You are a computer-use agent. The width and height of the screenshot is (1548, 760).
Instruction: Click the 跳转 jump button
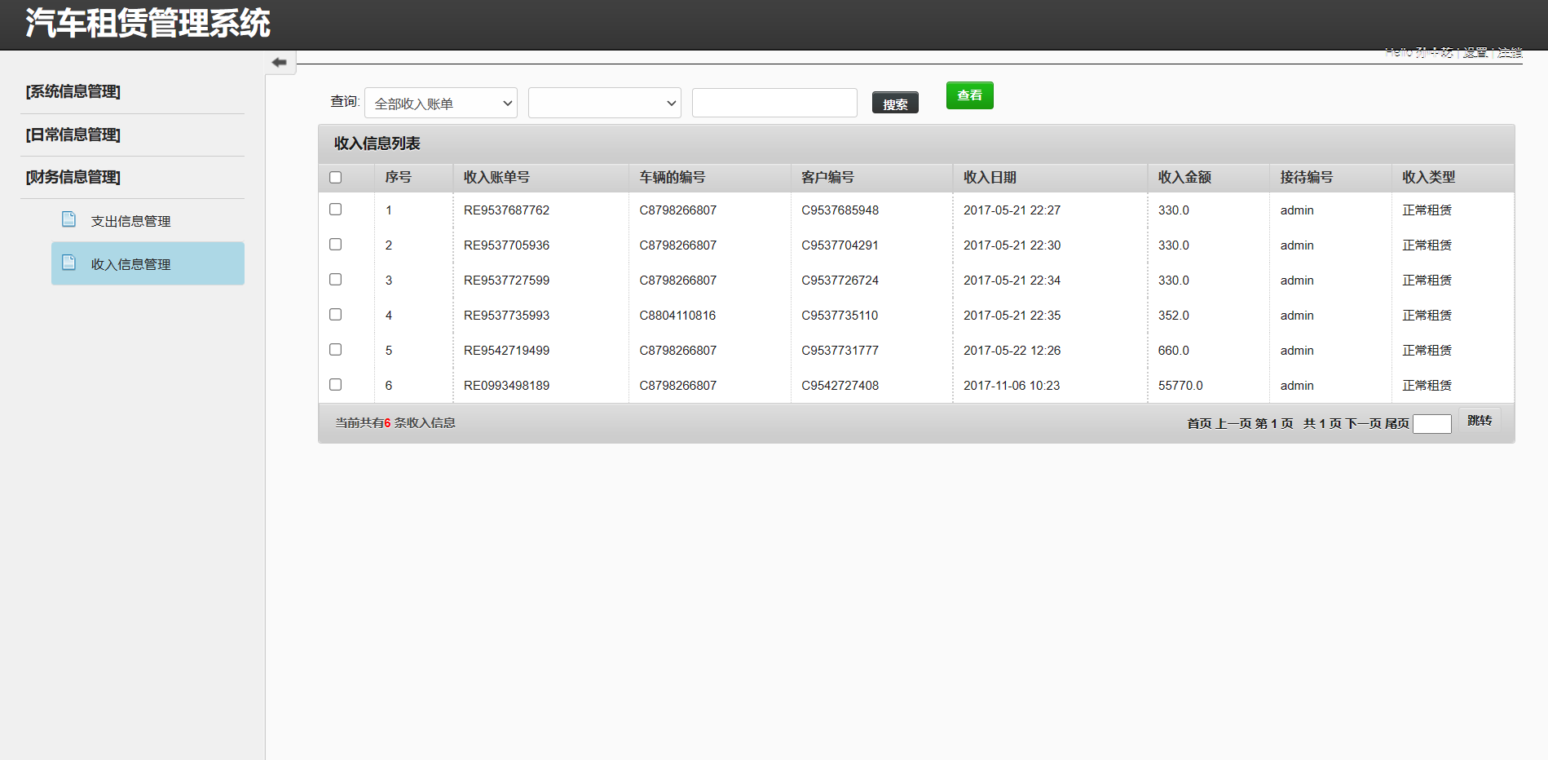pos(1480,421)
